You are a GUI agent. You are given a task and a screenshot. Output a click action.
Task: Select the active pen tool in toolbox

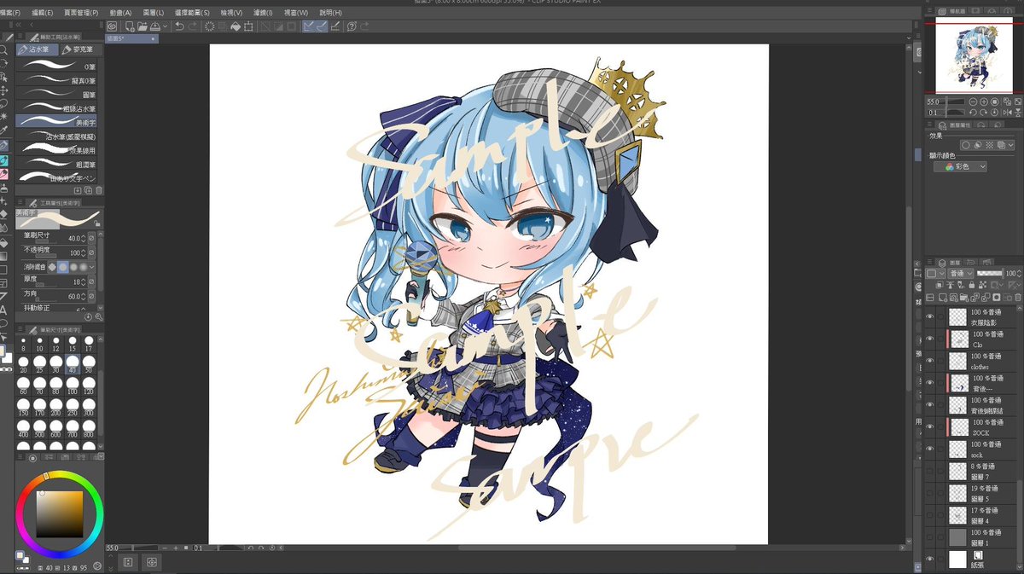(x=4, y=146)
